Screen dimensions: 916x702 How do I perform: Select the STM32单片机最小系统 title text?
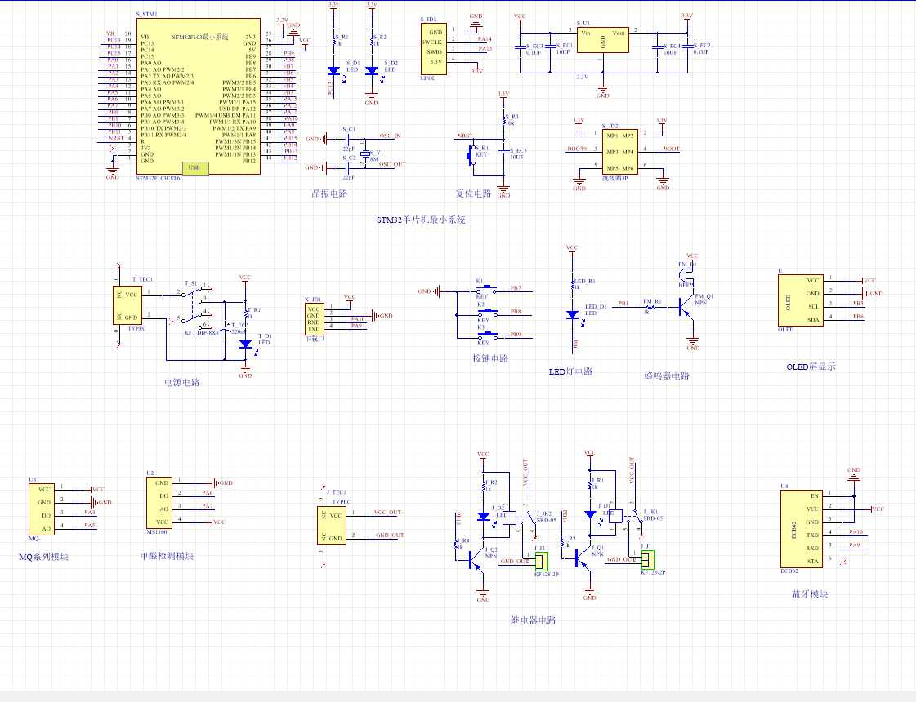[x=421, y=220]
